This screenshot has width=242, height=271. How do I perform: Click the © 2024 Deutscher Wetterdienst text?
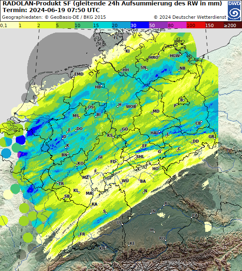click(190, 17)
